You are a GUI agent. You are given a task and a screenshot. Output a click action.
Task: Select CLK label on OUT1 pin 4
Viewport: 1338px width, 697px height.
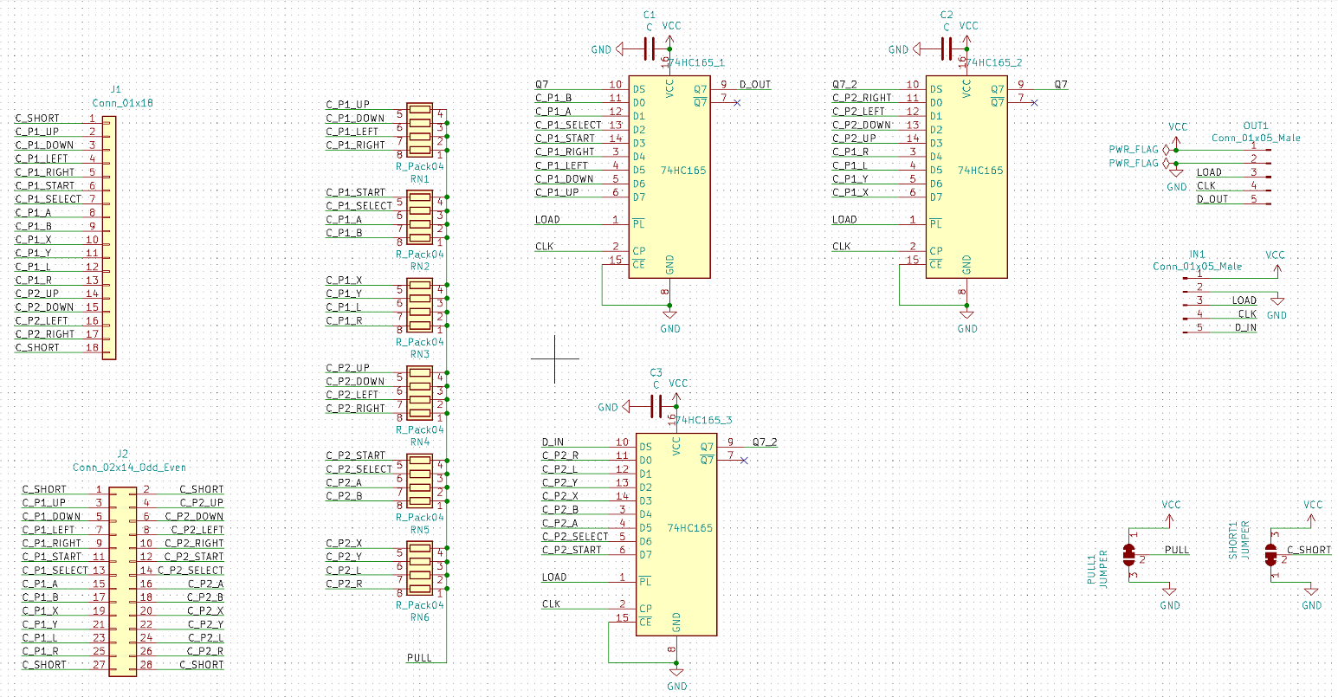pyautogui.click(x=1206, y=186)
